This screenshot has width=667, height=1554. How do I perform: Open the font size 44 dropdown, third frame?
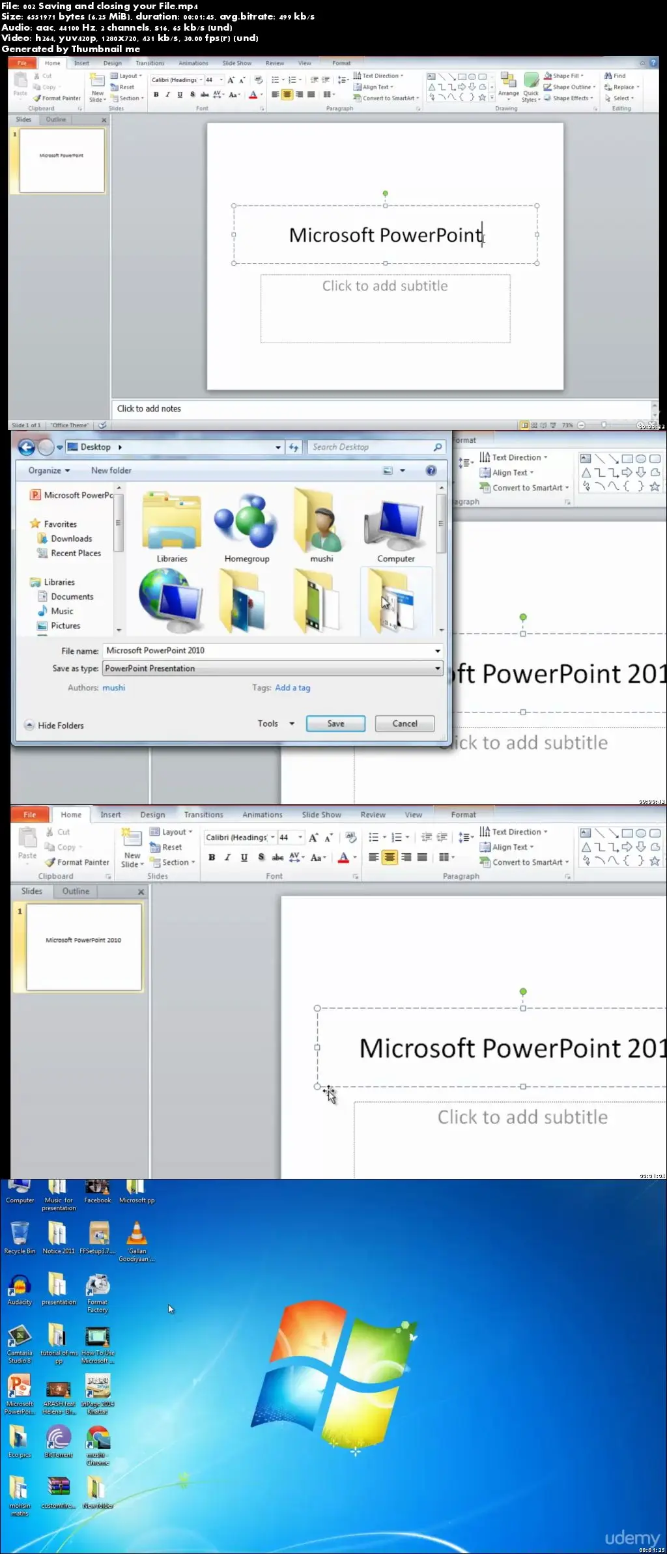300,838
